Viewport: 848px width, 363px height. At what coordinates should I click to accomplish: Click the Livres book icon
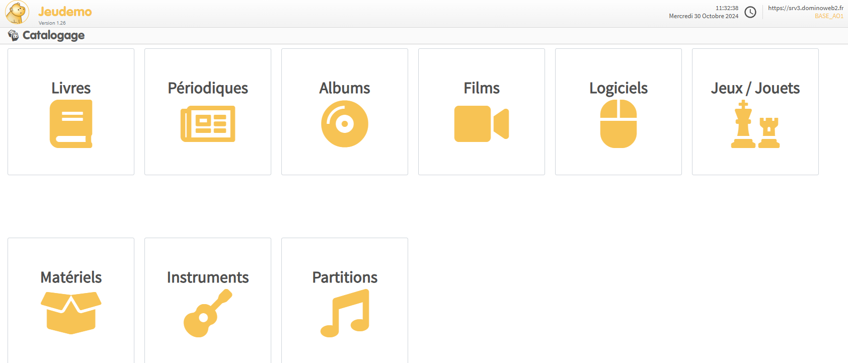(x=71, y=124)
